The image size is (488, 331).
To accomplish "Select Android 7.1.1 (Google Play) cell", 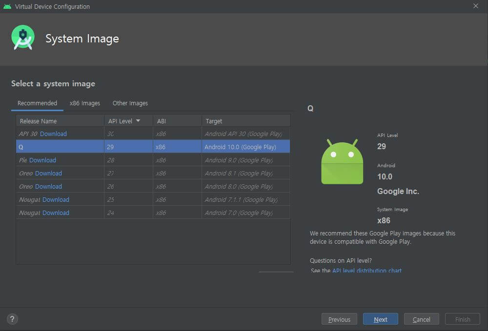I will (246, 199).
